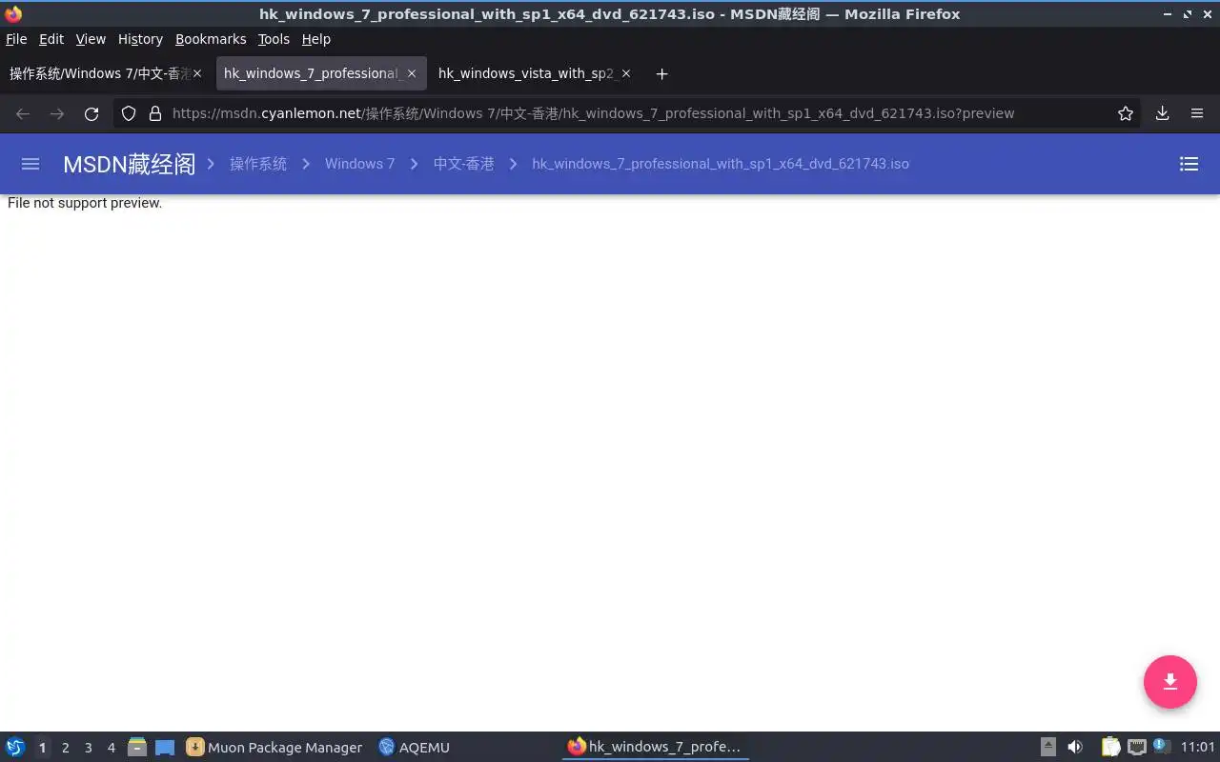The width and height of the screenshot is (1220, 762).
Task: Click the 'File not support preview.' text
Action: coord(85,203)
